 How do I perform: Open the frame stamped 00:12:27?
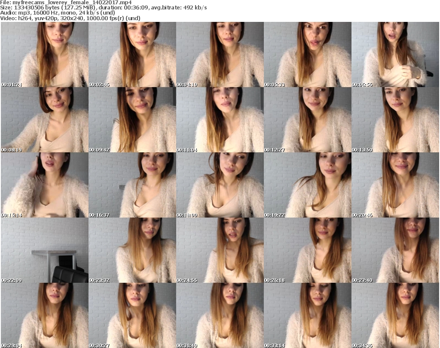[x=308, y=120]
